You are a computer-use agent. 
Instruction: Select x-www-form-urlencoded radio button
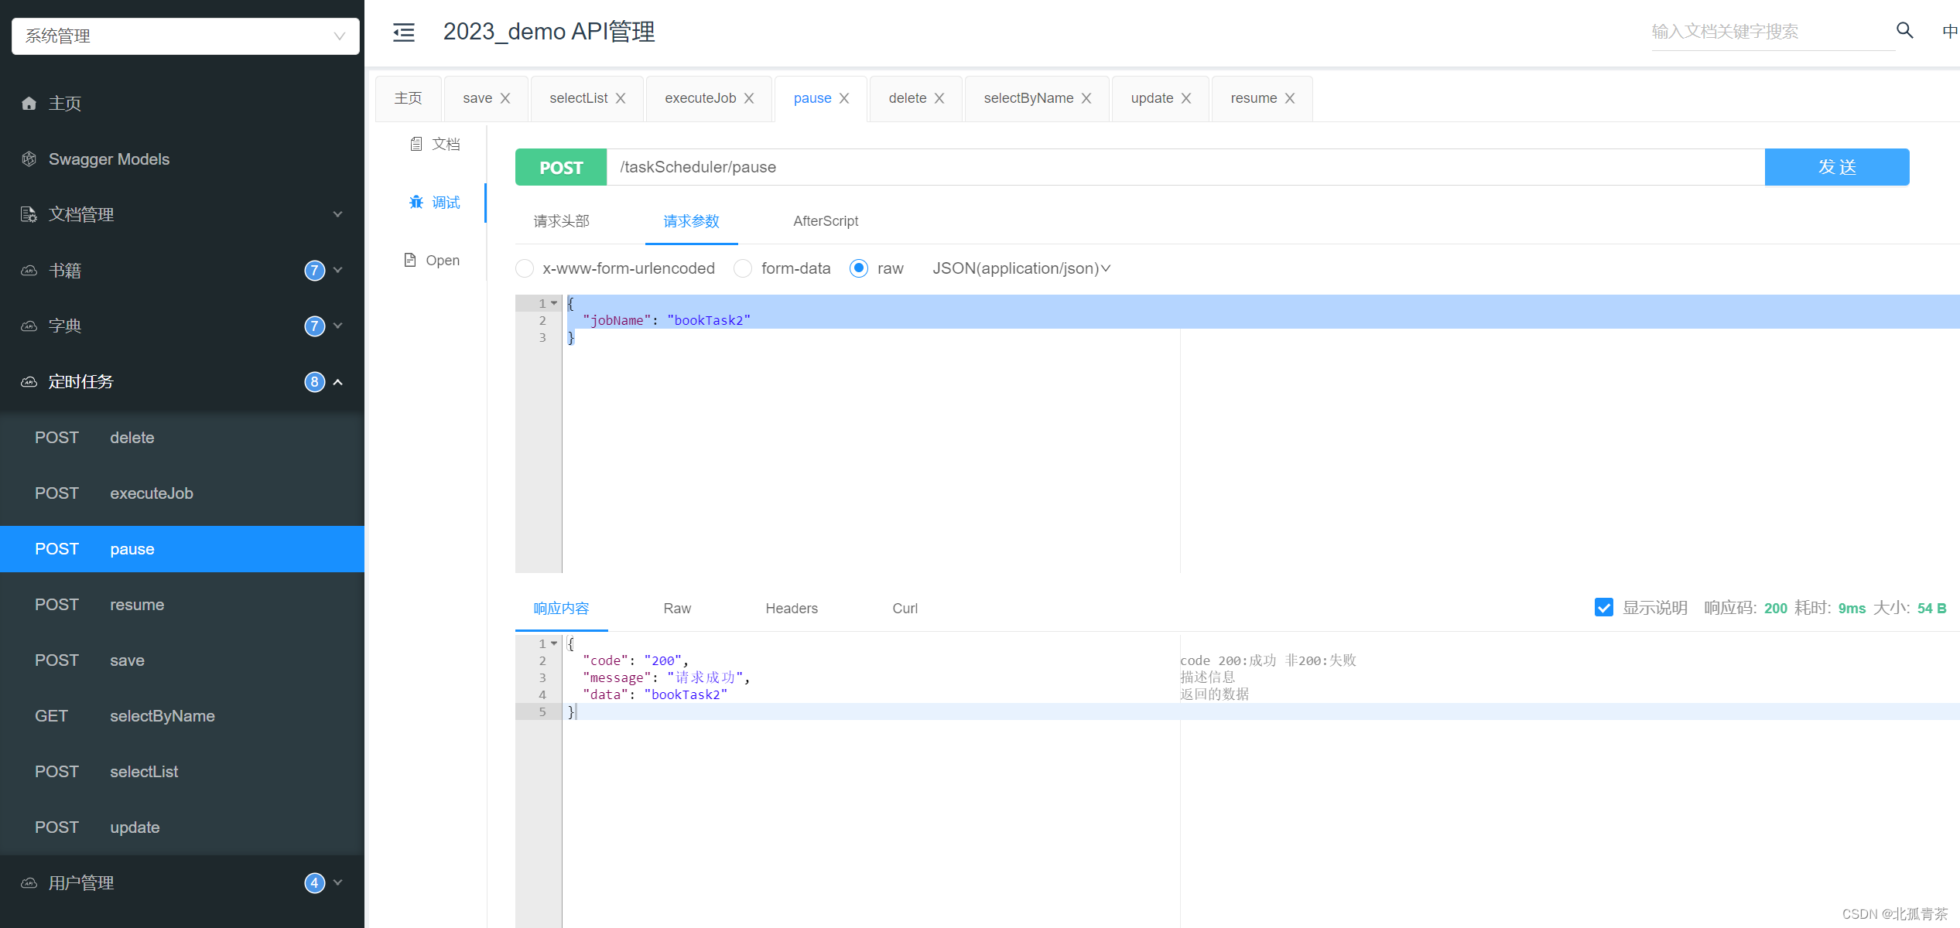point(525,268)
